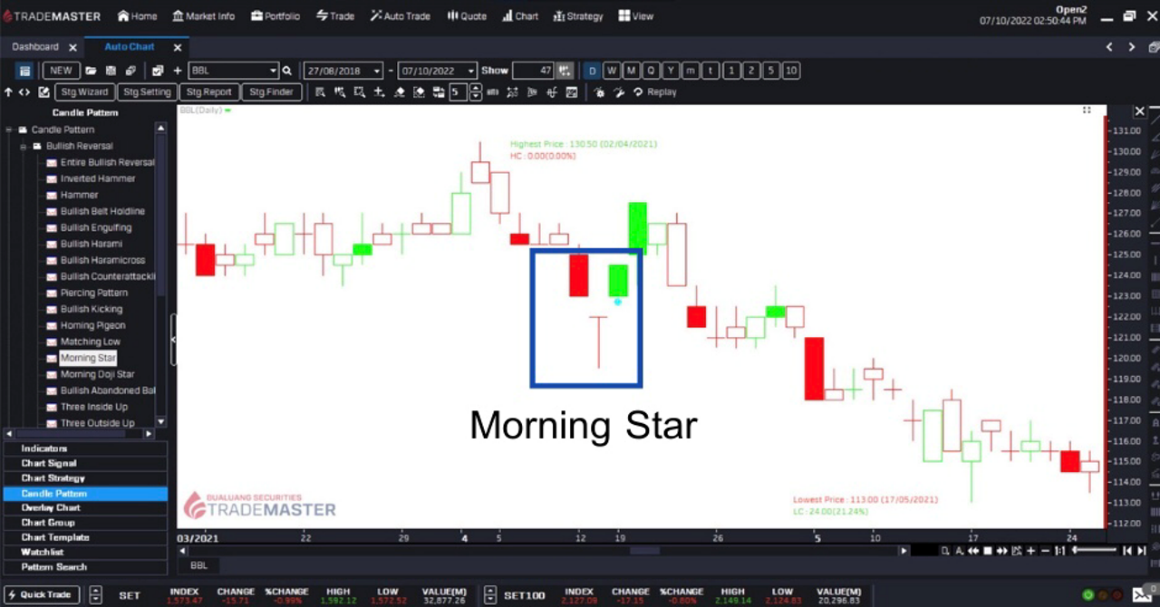Click the Quick Trade button
This screenshot has width=1160, height=607.
click(42, 595)
